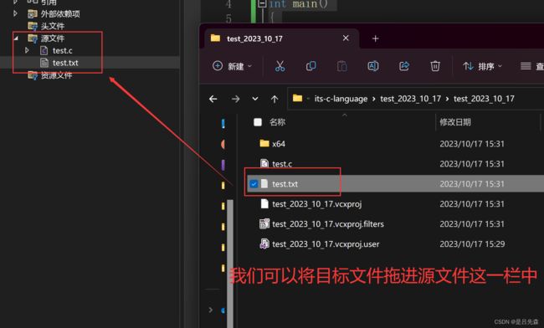Click the Copy icon in Explorer toolbar

310,66
